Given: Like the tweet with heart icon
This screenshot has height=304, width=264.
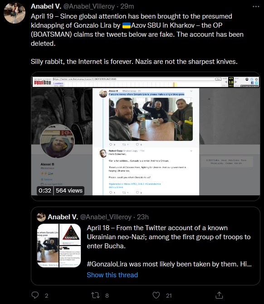Looking at the screenshot, I should (156, 295).
